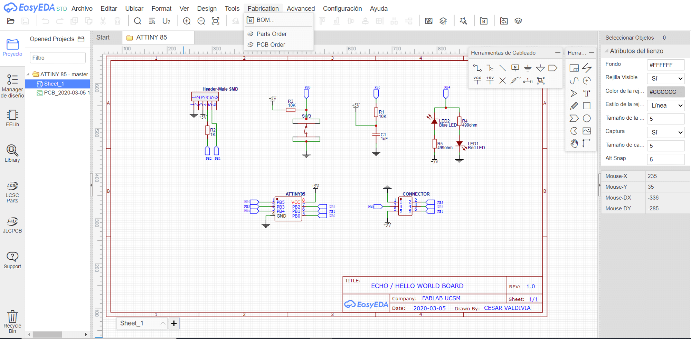Open the LCSC Parts sidebar icon

point(12,192)
